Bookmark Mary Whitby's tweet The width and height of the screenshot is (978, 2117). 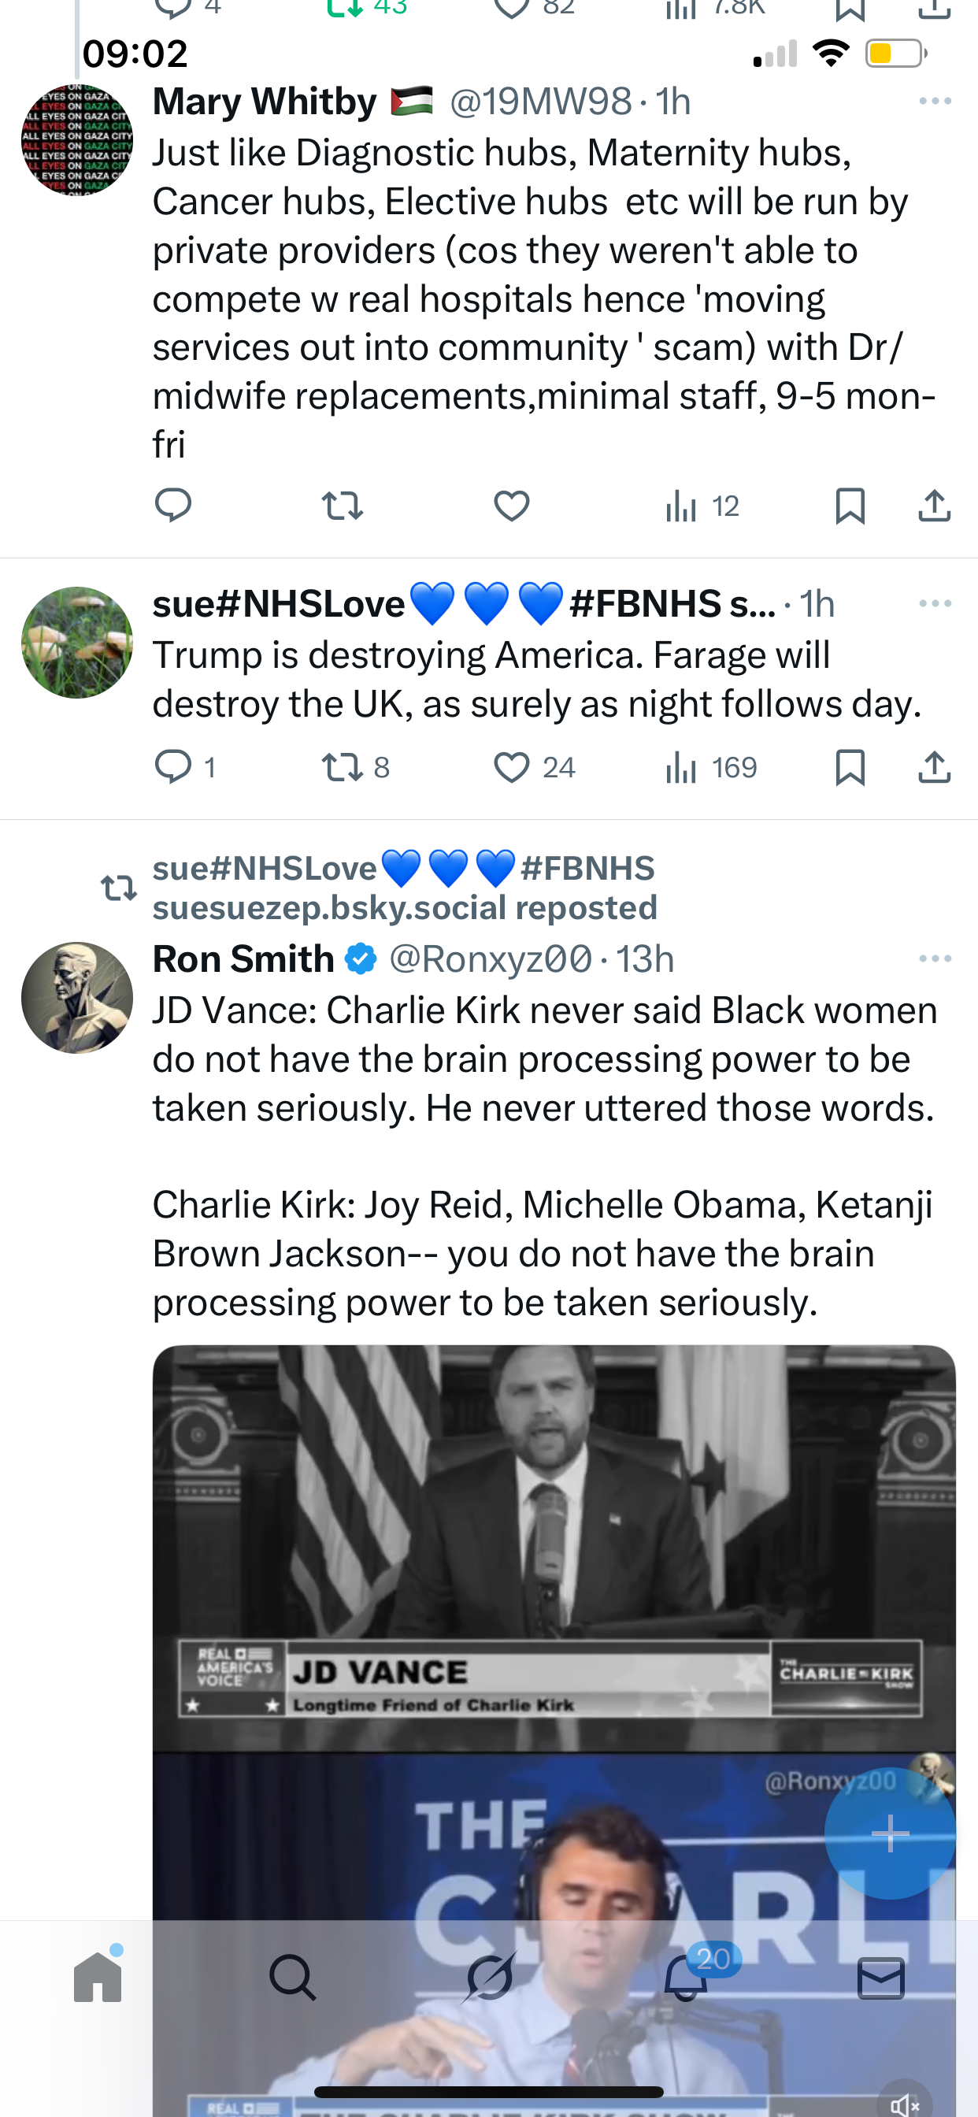[x=850, y=506]
